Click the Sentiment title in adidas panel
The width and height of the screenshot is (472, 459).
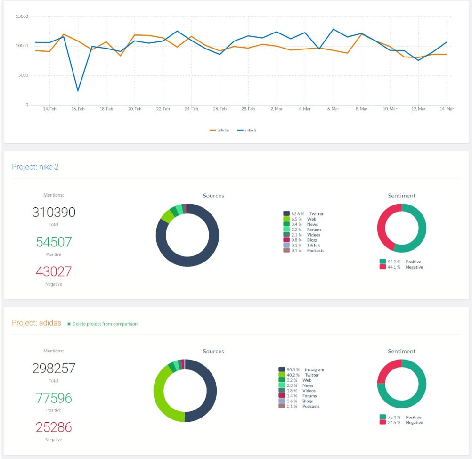tap(401, 352)
